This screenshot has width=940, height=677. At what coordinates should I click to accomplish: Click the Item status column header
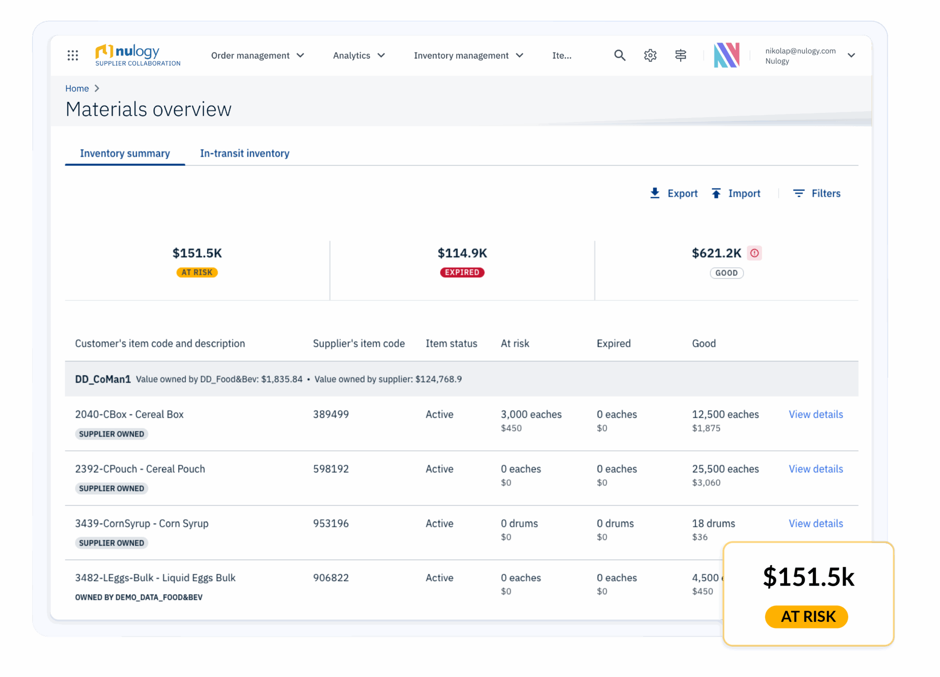pyautogui.click(x=451, y=344)
